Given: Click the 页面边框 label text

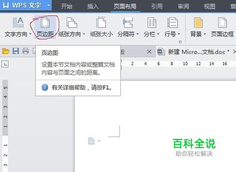Looking at the screenshot, I should (x=222, y=34).
